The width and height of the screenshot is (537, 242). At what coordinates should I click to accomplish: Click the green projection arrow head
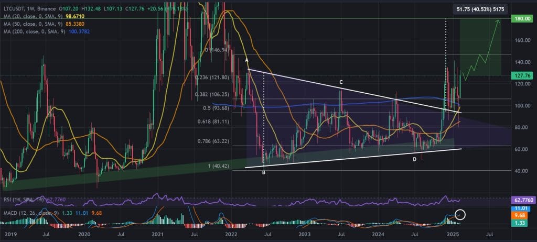(498, 21)
